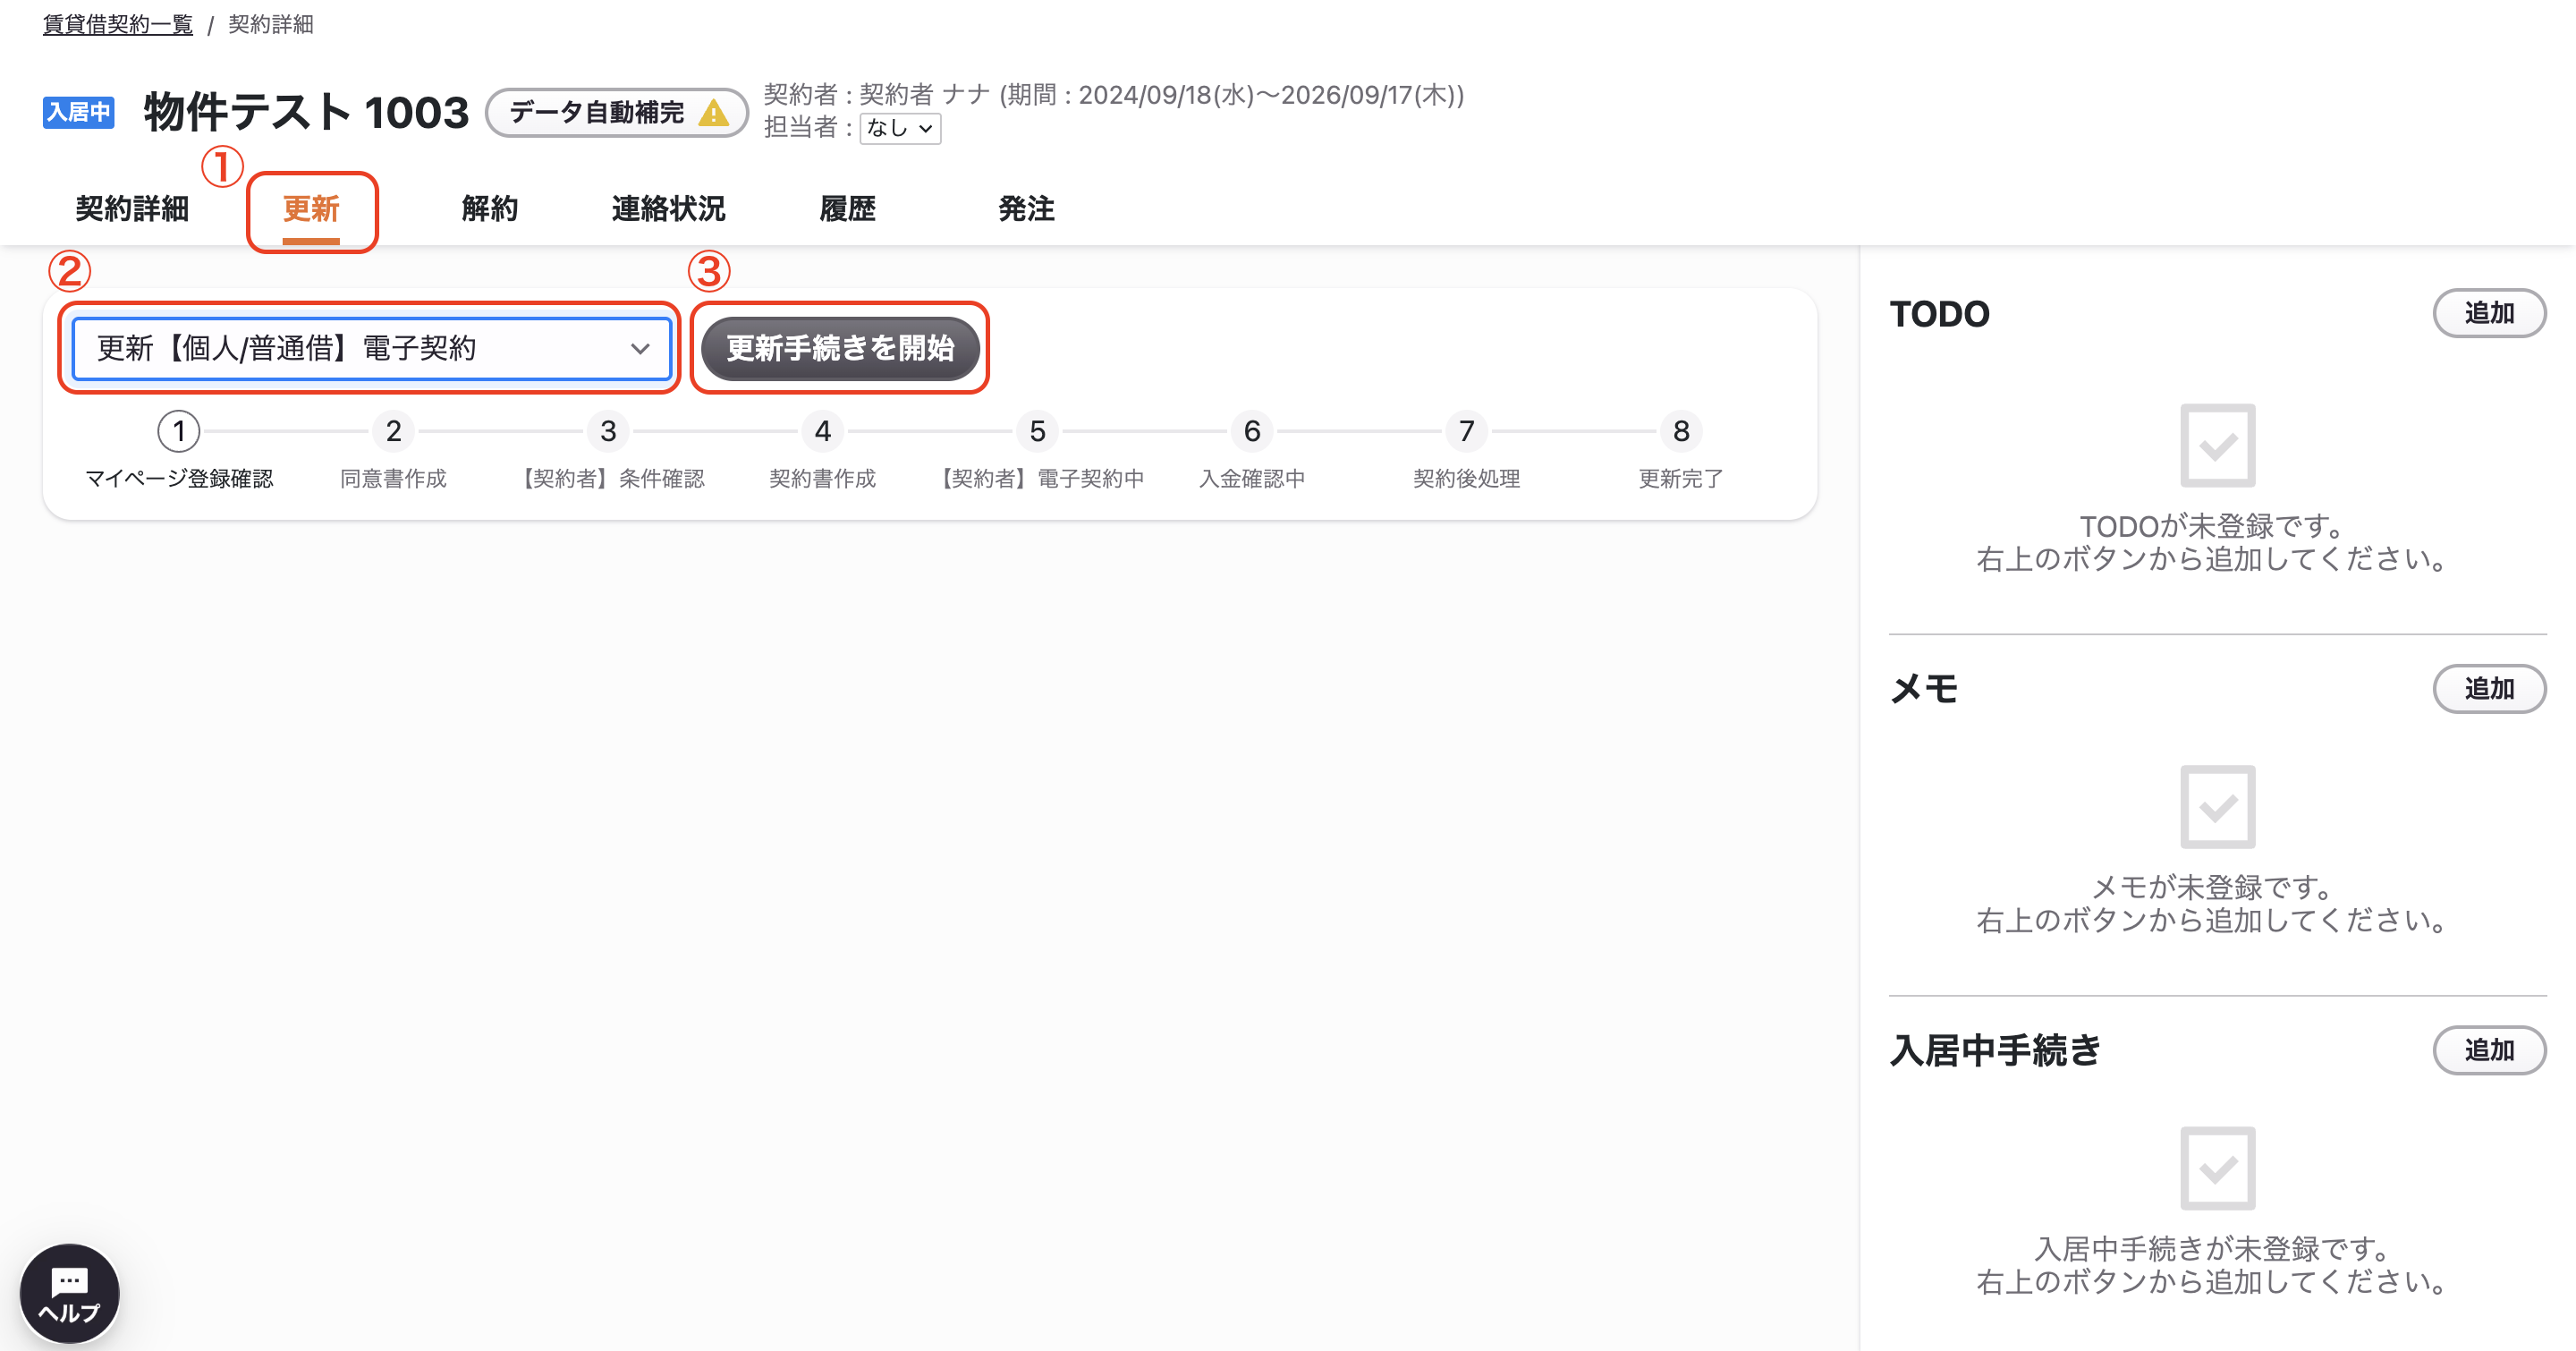Switch to the 解約 tab
The height and width of the screenshot is (1351, 2576).
point(490,209)
